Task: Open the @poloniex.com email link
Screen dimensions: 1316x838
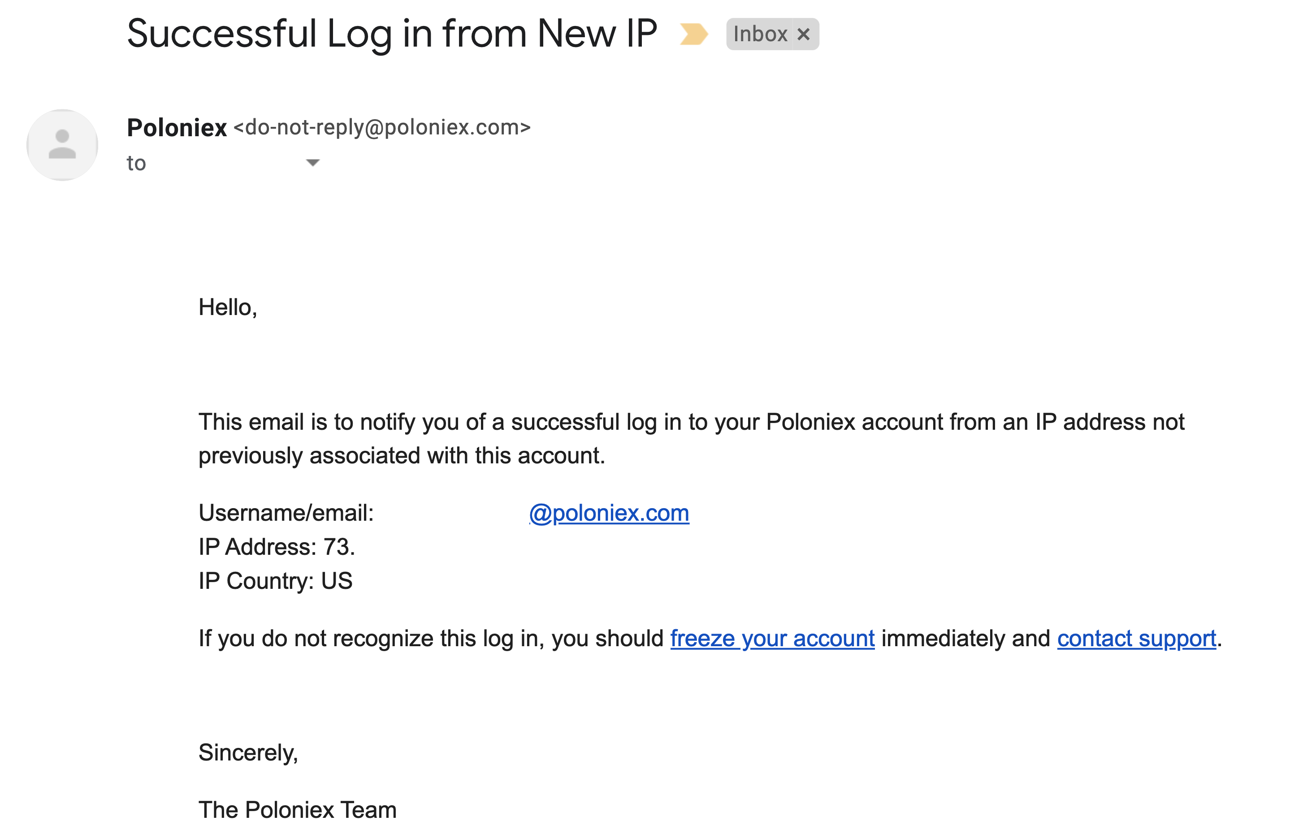Action: pyautogui.click(x=609, y=513)
